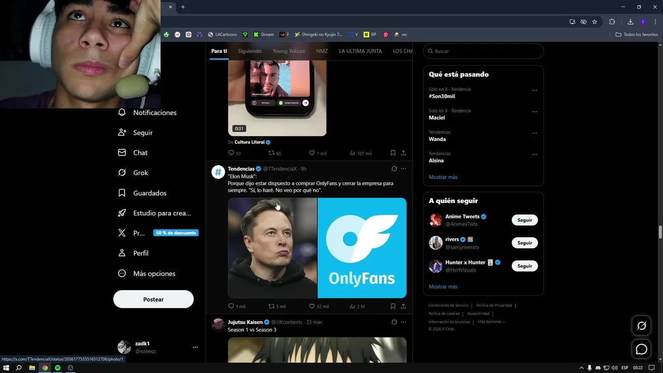Click Mostrar más under trends
This screenshot has width=663, height=373.
(443, 177)
